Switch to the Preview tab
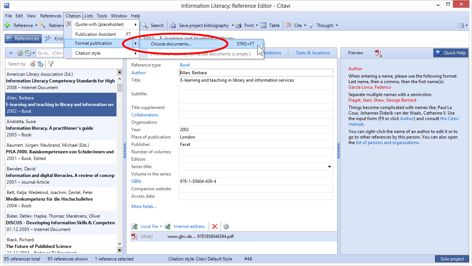 pyautogui.click(x=355, y=53)
